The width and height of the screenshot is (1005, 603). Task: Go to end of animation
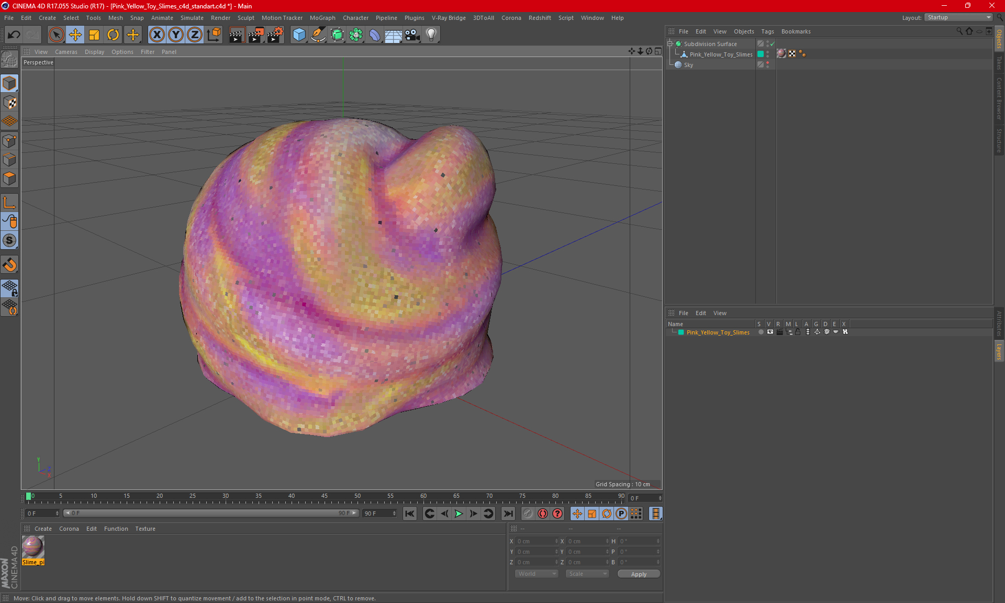click(x=508, y=513)
